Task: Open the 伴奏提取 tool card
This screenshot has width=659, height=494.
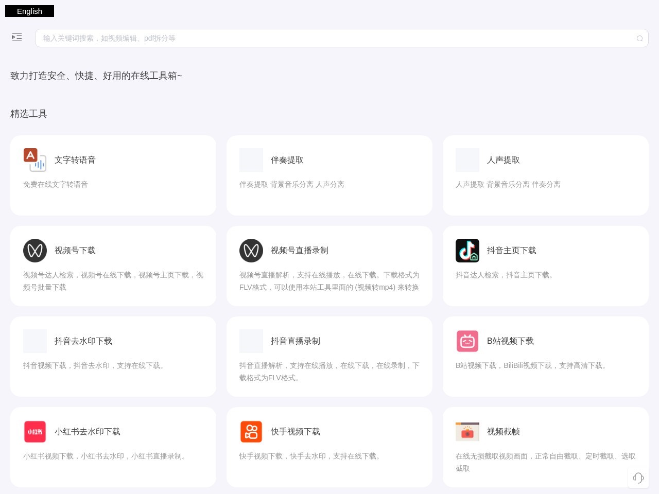Action: pyautogui.click(x=329, y=175)
